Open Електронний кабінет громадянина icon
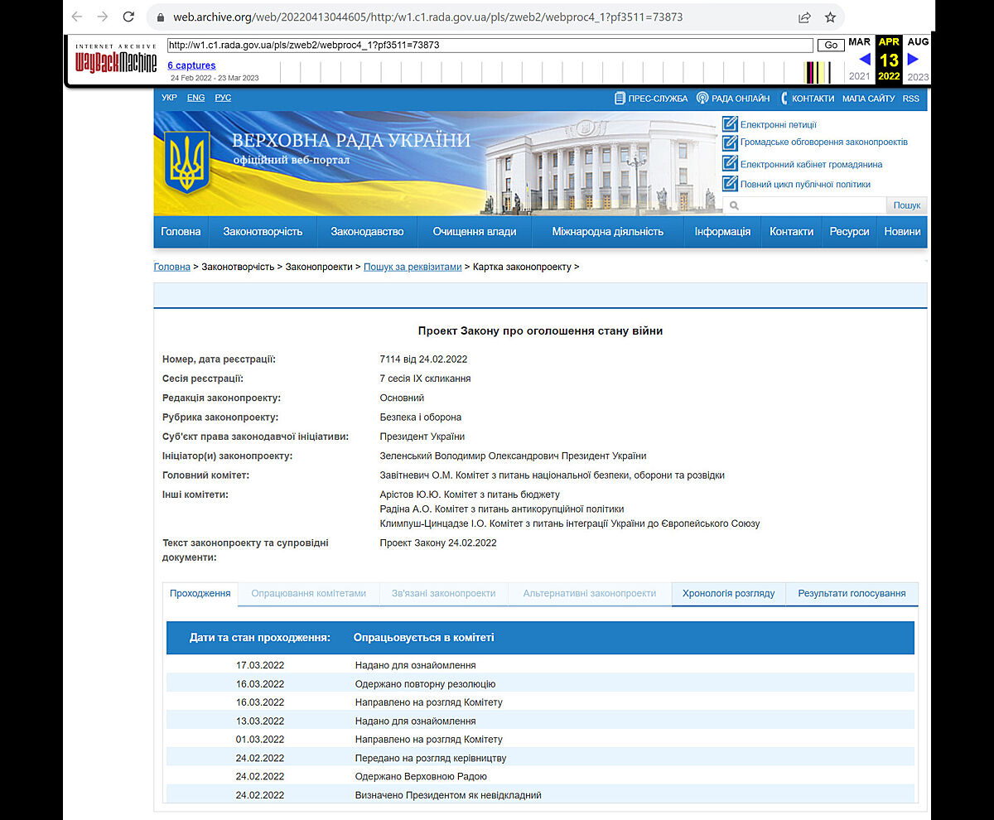The width and height of the screenshot is (994, 820). pos(730,164)
